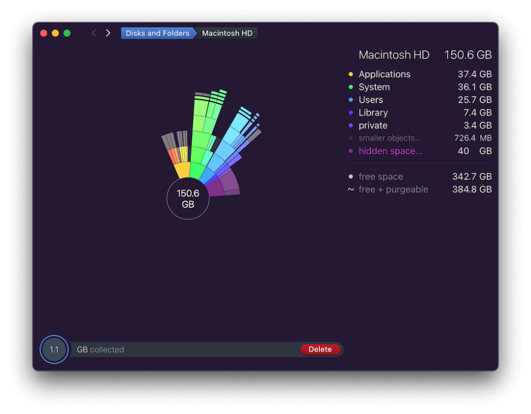Click the blue Users legend dot

[x=351, y=100]
